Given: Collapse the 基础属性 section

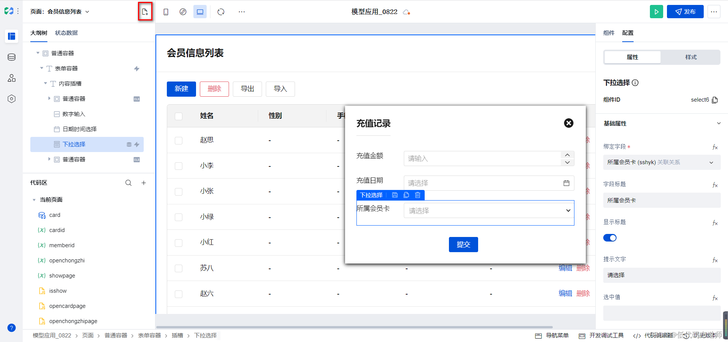Looking at the screenshot, I should tap(719, 124).
